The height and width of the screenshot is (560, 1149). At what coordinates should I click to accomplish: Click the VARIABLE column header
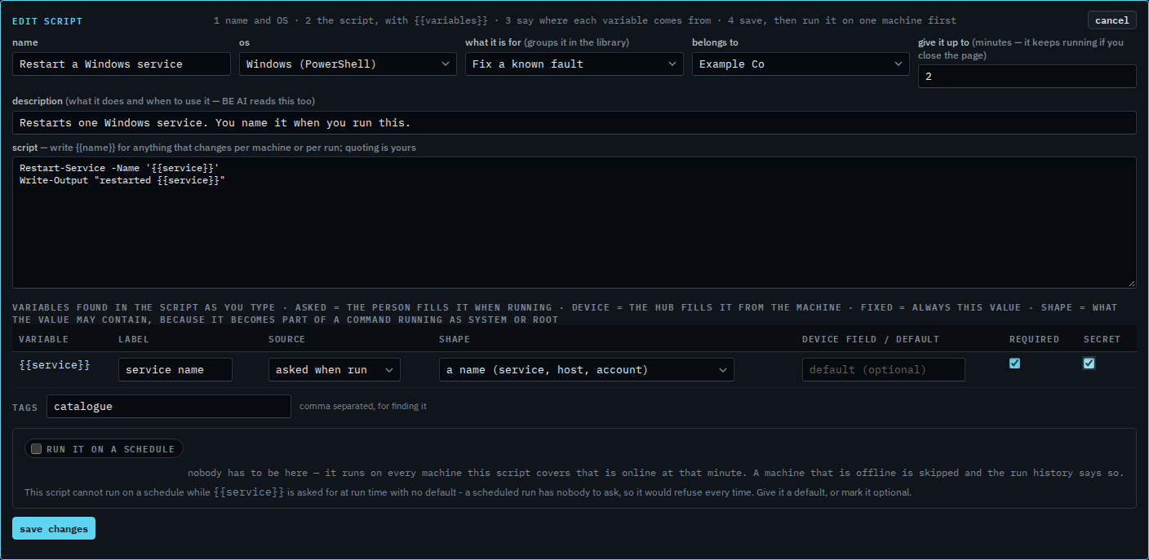44,339
